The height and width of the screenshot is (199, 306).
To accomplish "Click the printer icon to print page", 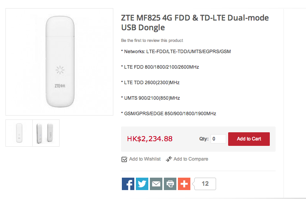I will pos(170,184).
